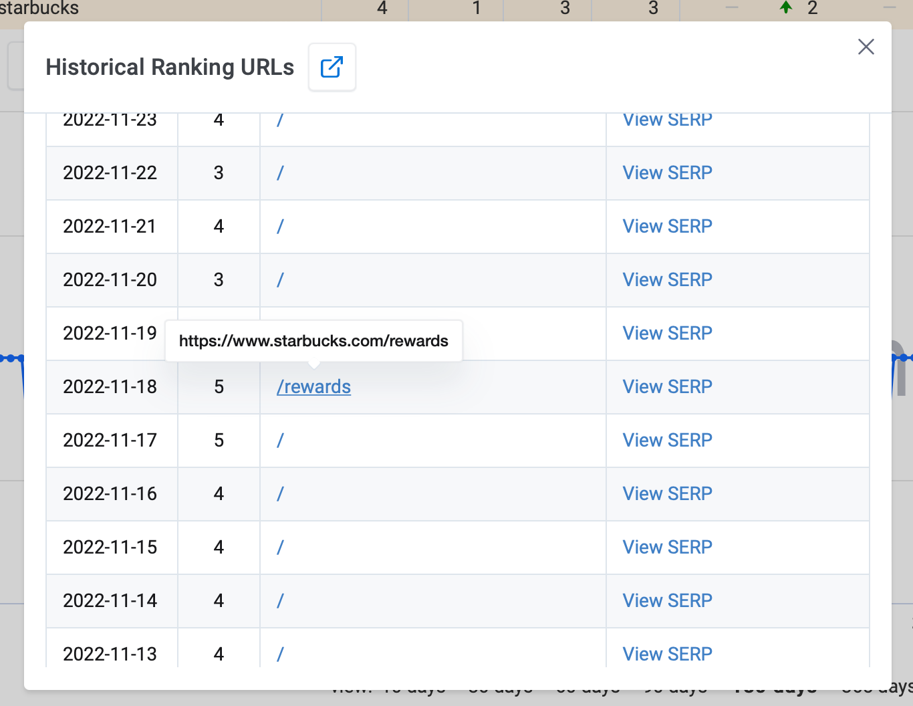View SERP for 2022-11-17
Viewport: 913px width, 706px height.
point(667,440)
